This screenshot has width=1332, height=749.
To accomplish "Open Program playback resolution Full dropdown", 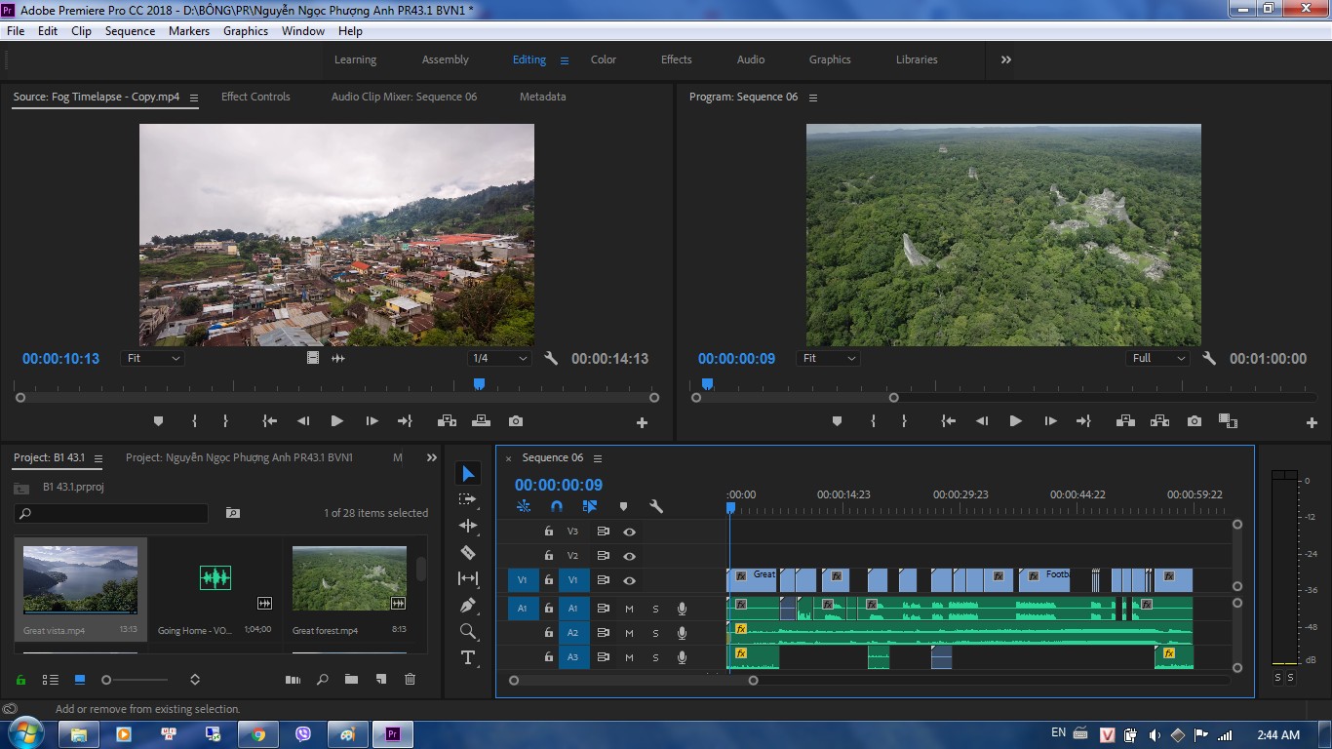I will [1157, 358].
